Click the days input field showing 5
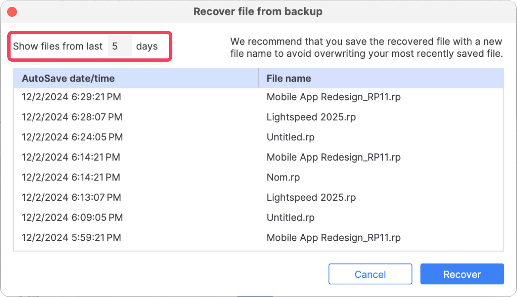The image size is (517, 297). click(x=120, y=46)
